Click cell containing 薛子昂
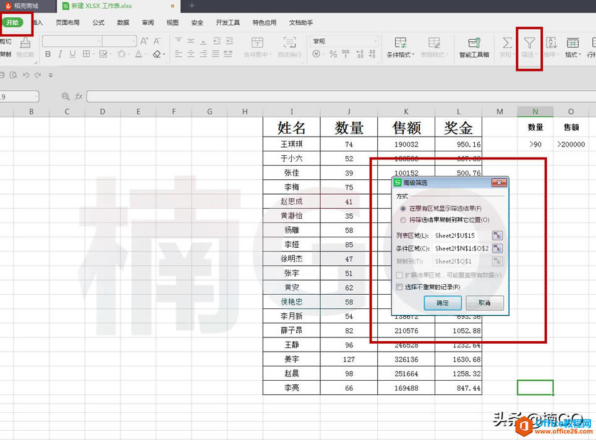The width and height of the screenshot is (596, 440). point(292,331)
